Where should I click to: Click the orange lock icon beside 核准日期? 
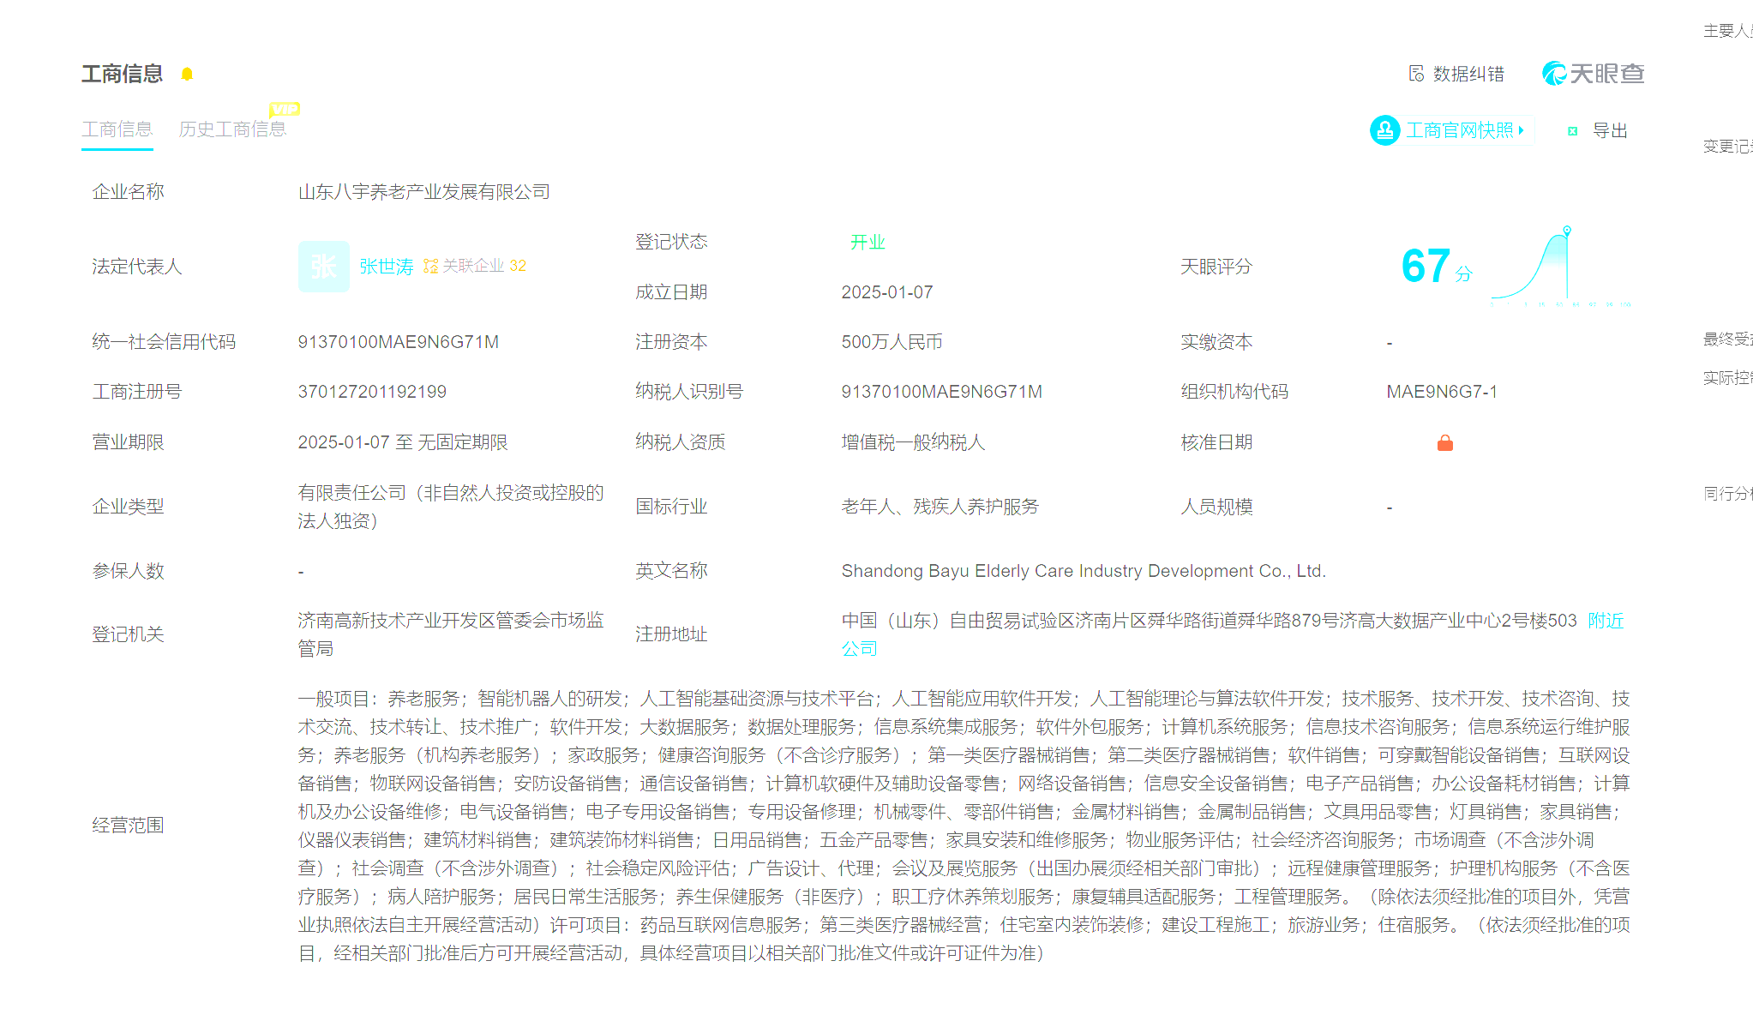pyautogui.click(x=1444, y=443)
